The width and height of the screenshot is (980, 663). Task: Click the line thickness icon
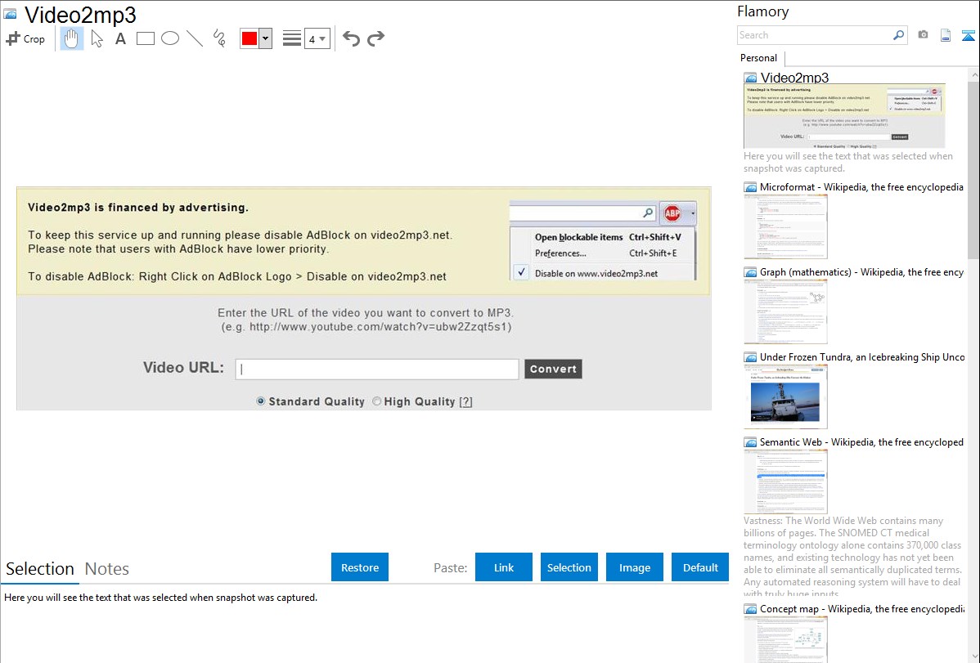pos(292,38)
